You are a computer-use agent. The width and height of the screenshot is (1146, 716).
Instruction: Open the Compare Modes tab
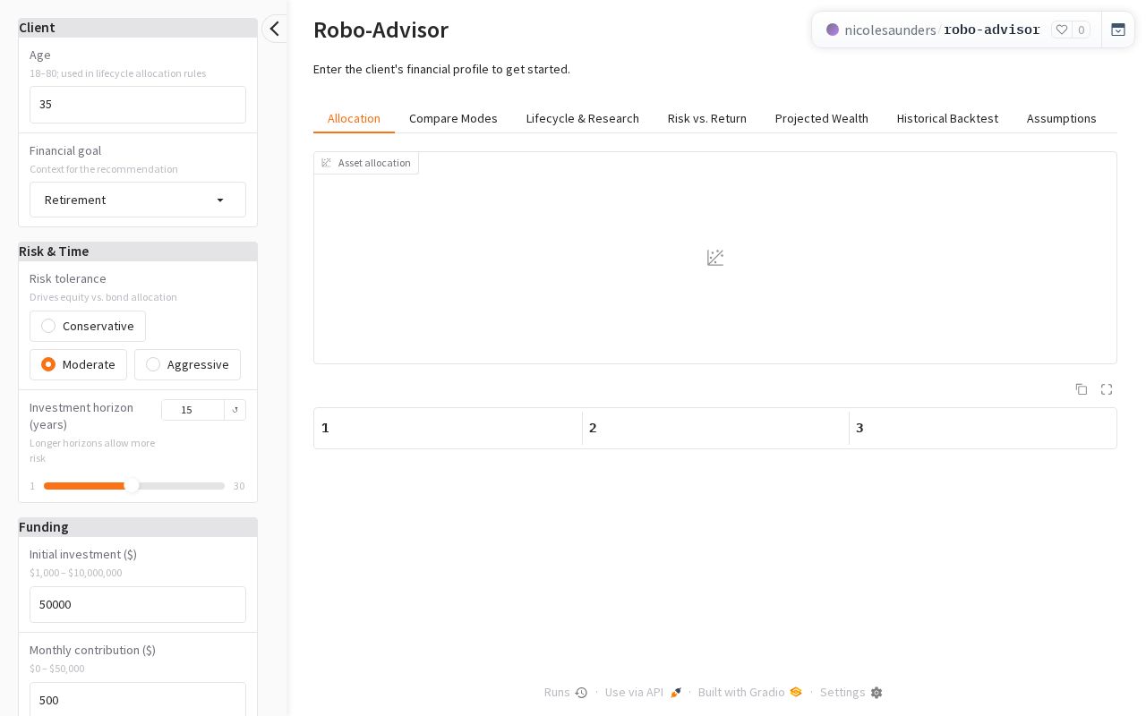pos(453,118)
